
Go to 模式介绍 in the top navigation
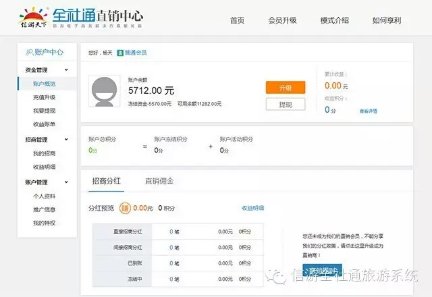tap(334, 20)
